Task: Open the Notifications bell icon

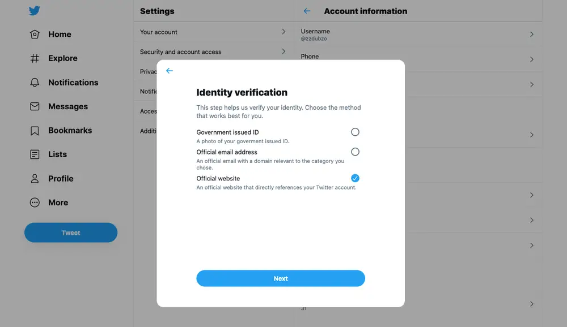Action: click(35, 82)
